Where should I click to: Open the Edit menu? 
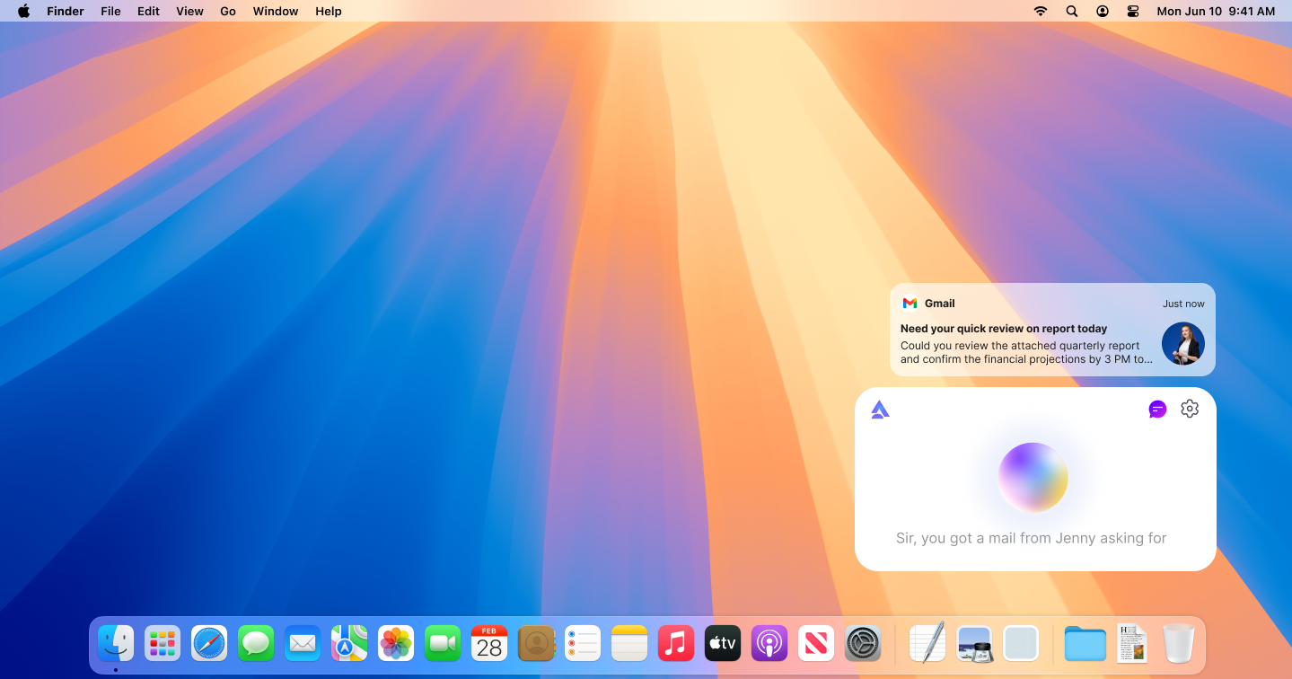[x=148, y=11]
